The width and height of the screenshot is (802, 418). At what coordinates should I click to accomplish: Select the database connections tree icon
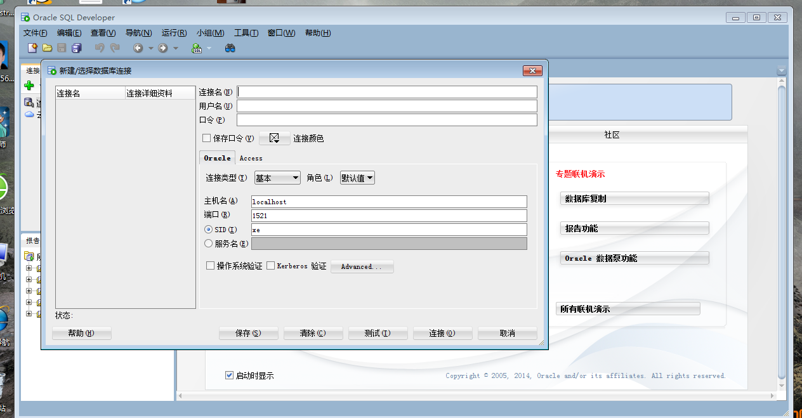pyautogui.click(x=29, y=102)
